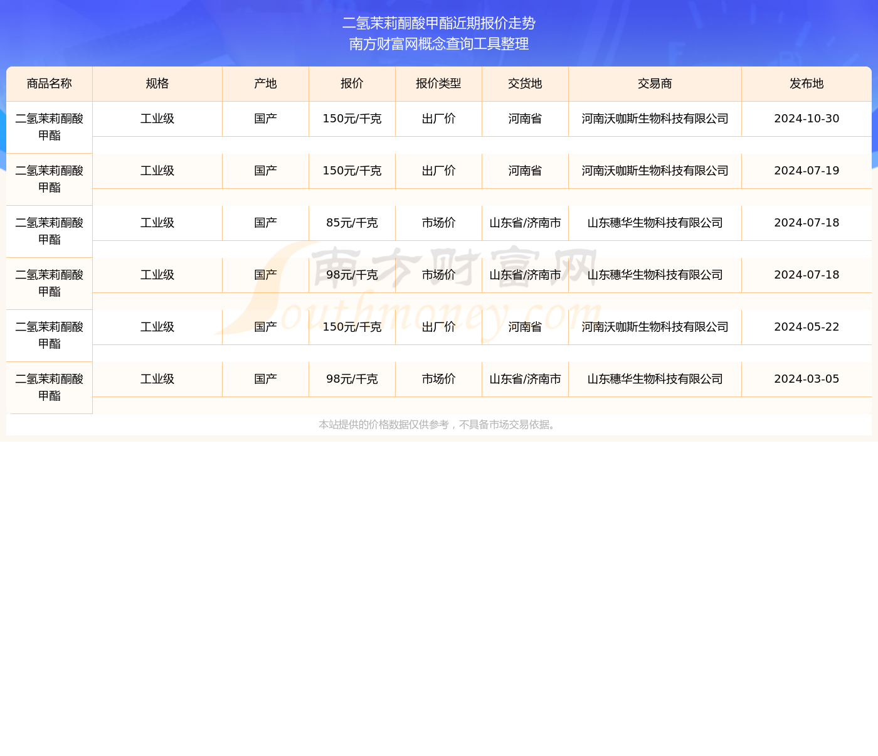Select the date cell 2024-10-30
The image size is (878, 756).
click(807, 119)
